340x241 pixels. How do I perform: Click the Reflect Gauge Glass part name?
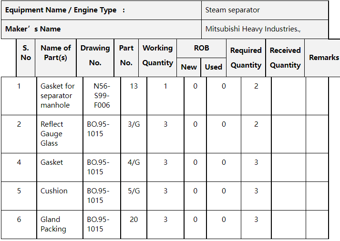(x=52, y=133)
